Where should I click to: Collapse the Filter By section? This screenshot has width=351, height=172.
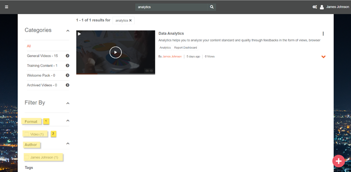point(68,103)
